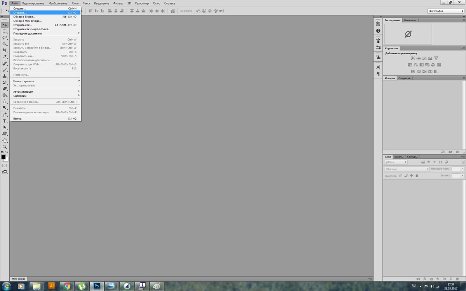The width and height of the screenshot is (466, 291).
Task: Expand Сценарии submenu
Action: pos(45,95)
